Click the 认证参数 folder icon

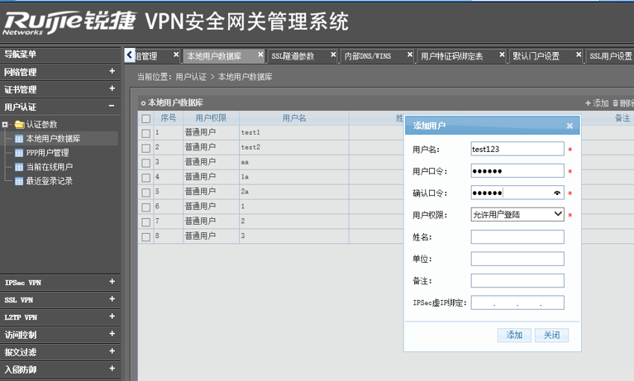pyautogui.click(x=19, y=125)
